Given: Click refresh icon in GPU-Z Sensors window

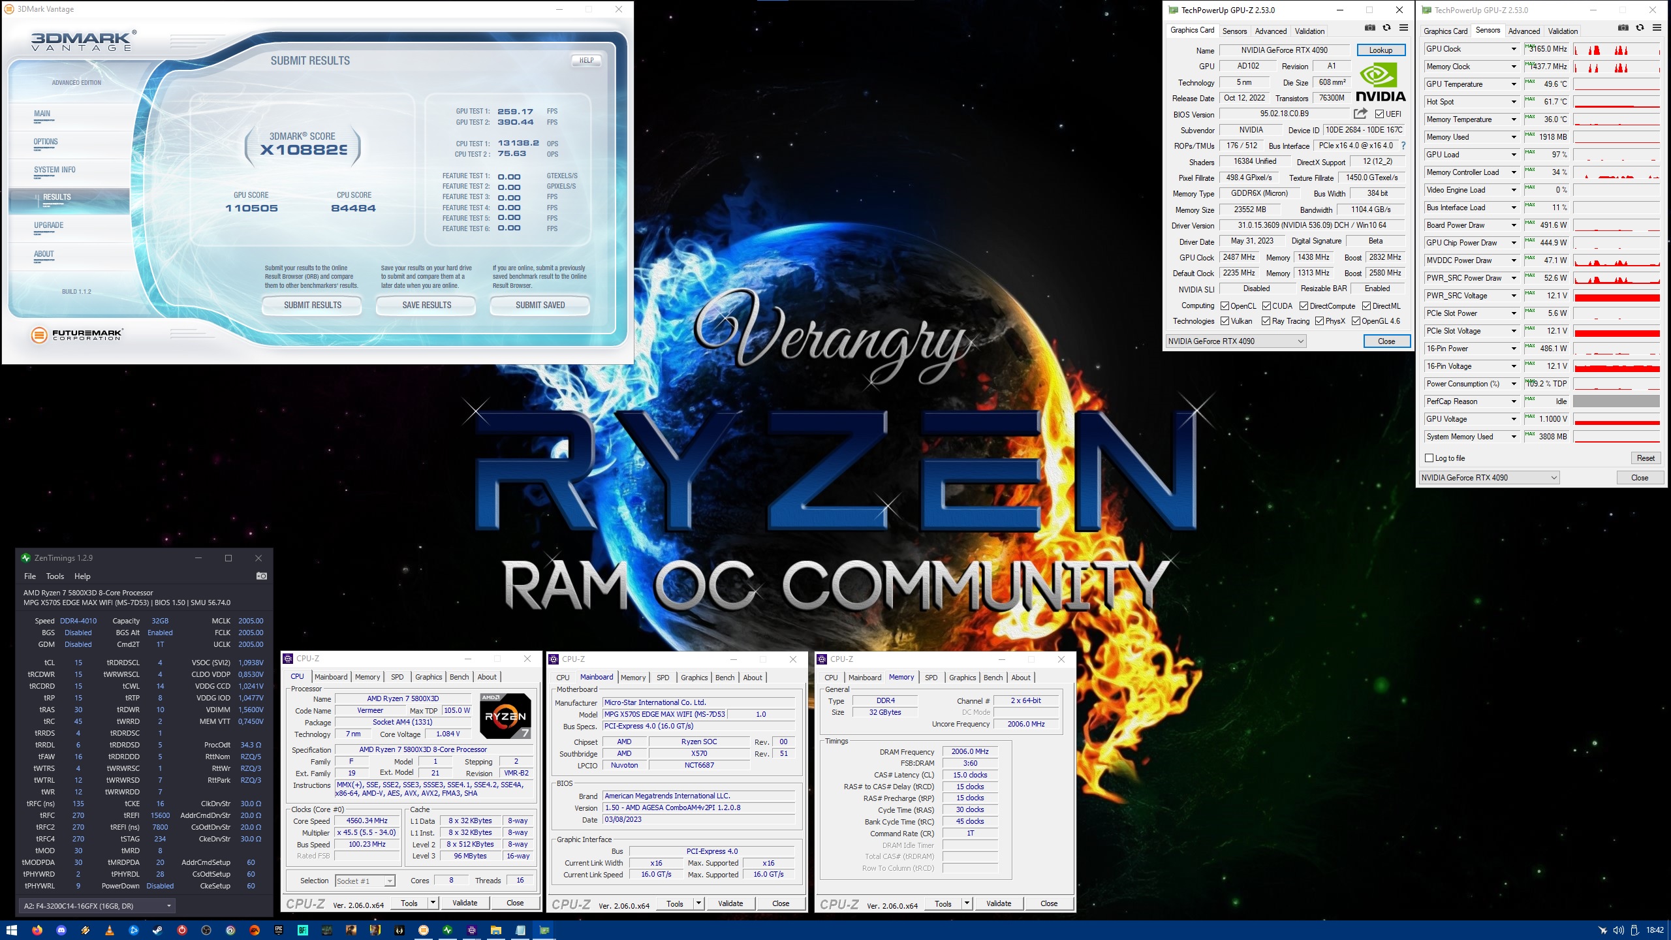Looking at the screenshot, I should coord(1640,28).
